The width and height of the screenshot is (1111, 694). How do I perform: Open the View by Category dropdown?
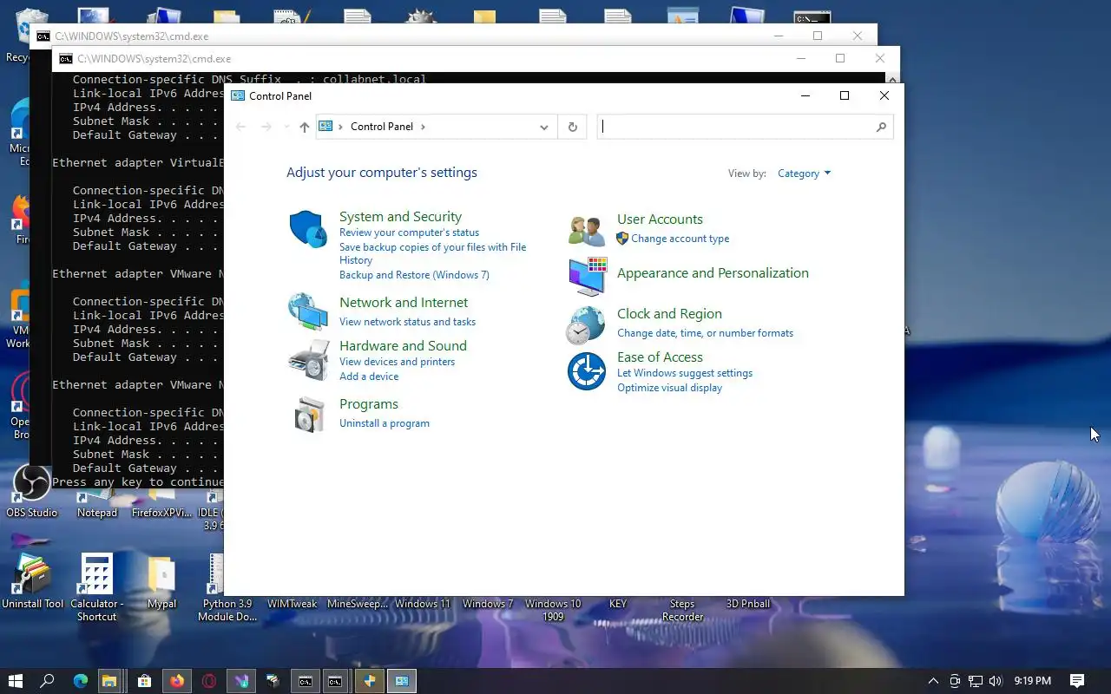[x=804, y=173]
